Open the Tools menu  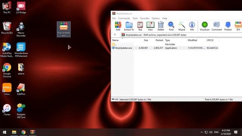coord(135,18)
